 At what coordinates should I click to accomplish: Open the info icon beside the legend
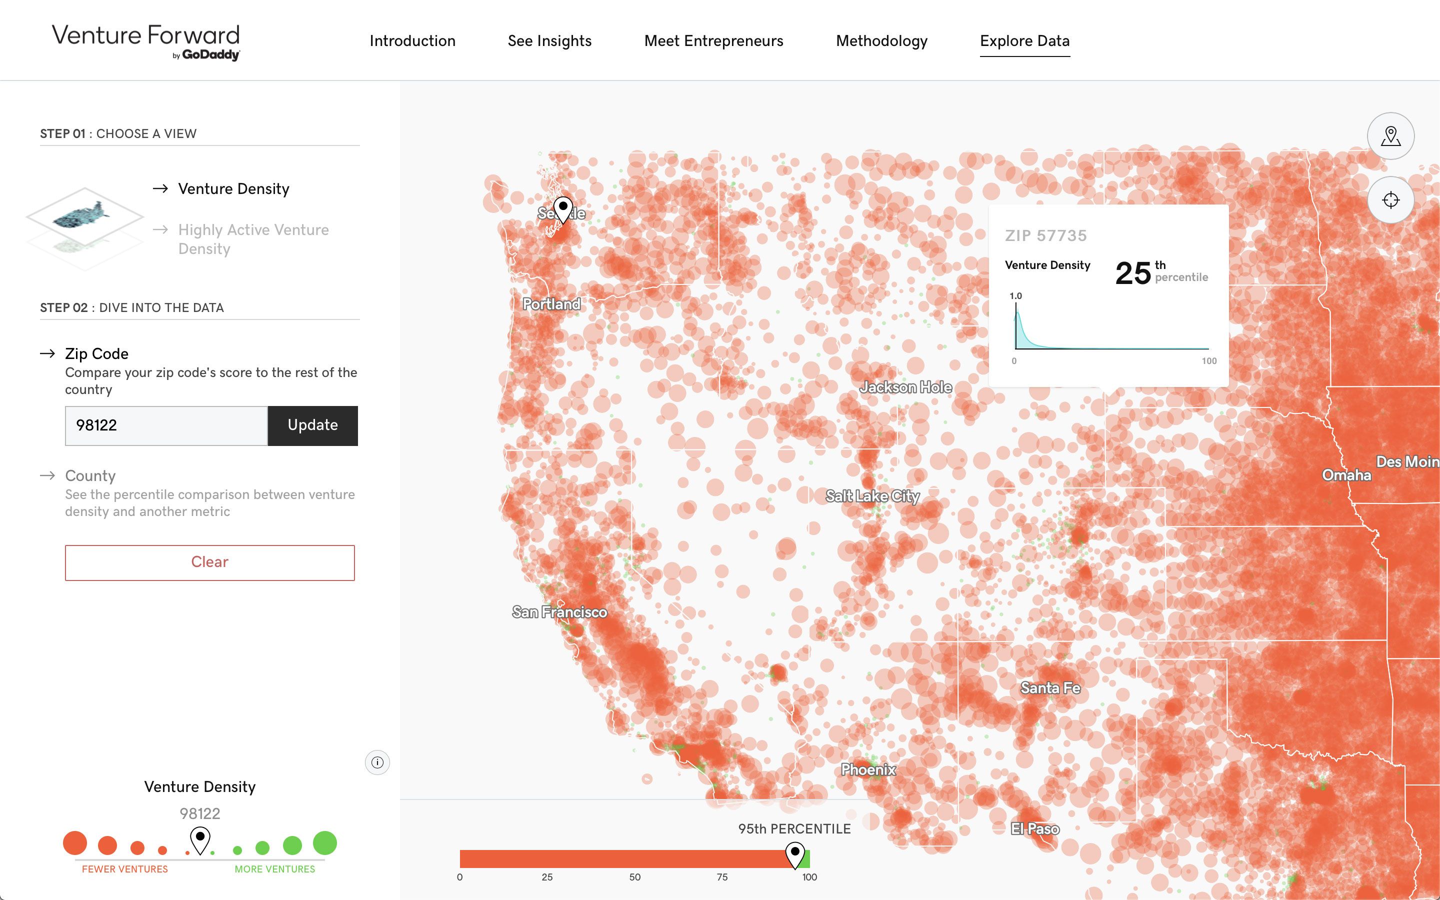(377, 762)
